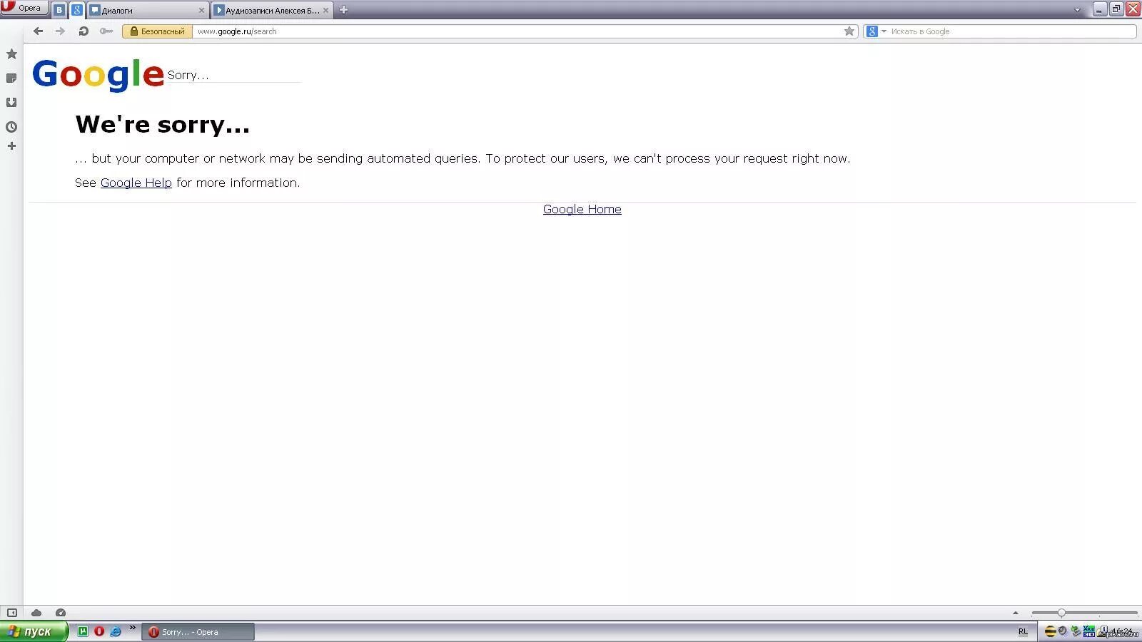1142x642 pixels.
Task: Close the Аудиозаписи Алексея tab
Action: click(x=326, y=11)
